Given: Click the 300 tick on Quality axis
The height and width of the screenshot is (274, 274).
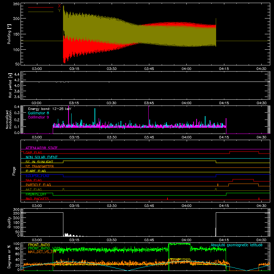Looking at the screenshot, I should (16, 210).
